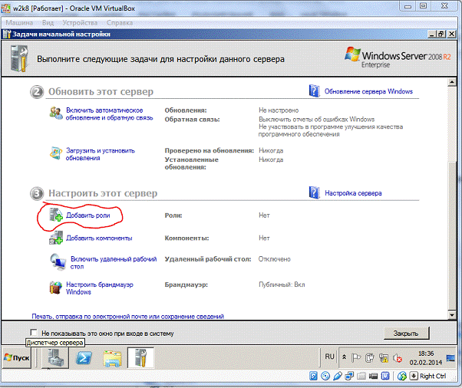Click the device-with-plug tray icon

pos(369,358)
